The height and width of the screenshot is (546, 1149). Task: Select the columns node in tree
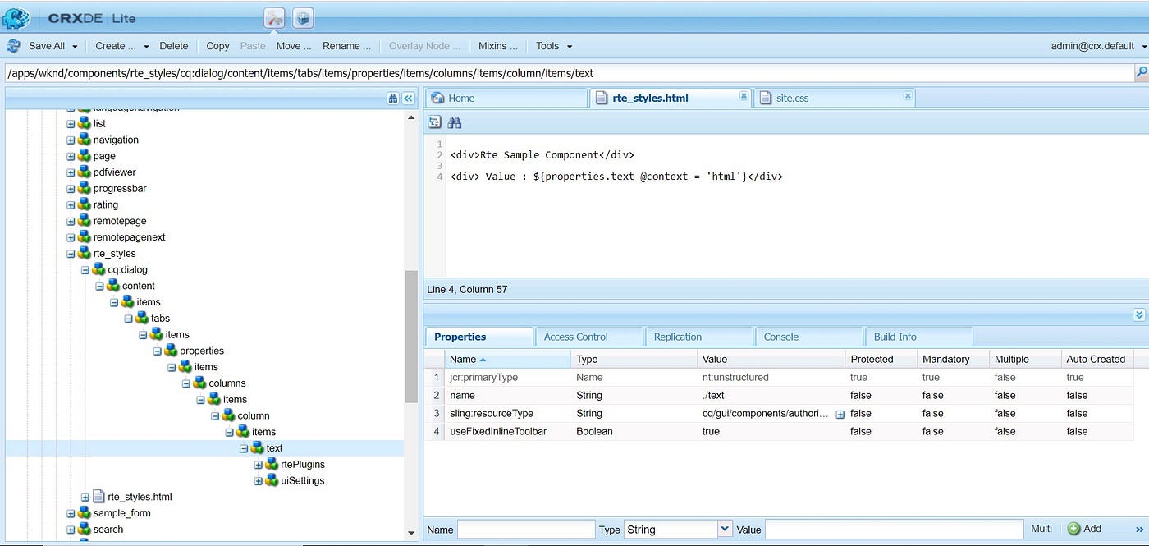[x=227, y=383]
